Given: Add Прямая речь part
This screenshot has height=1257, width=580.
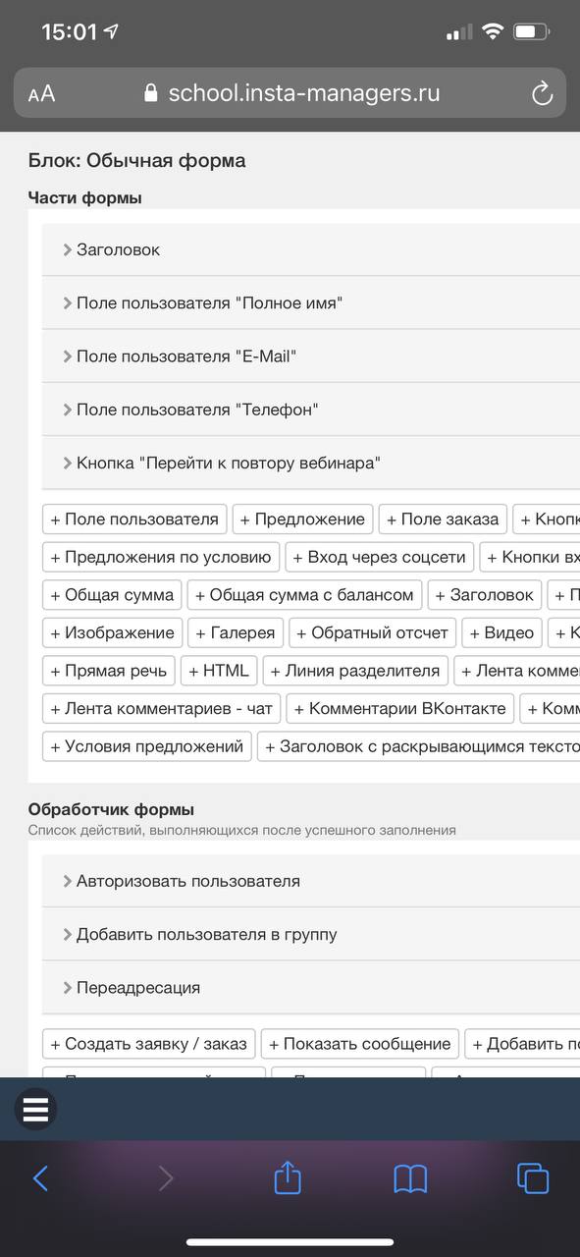Looking at the screenshot, I should pos(110,671).
